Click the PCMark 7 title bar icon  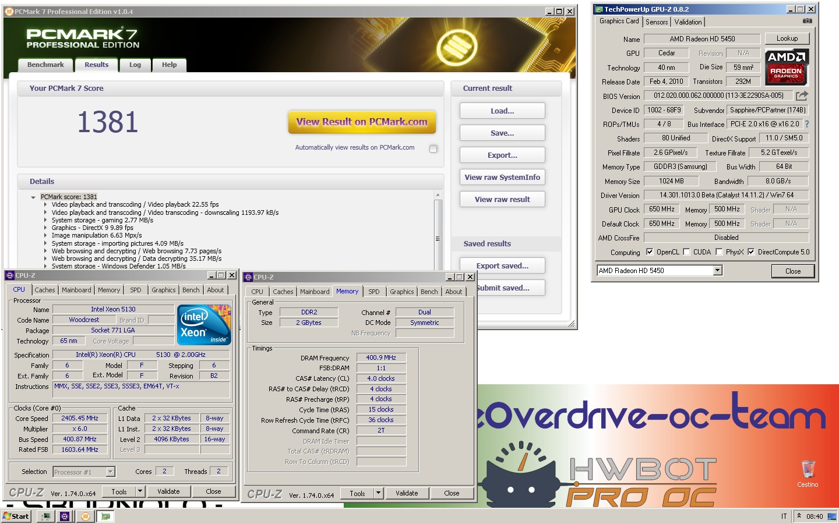click(9, 11)
